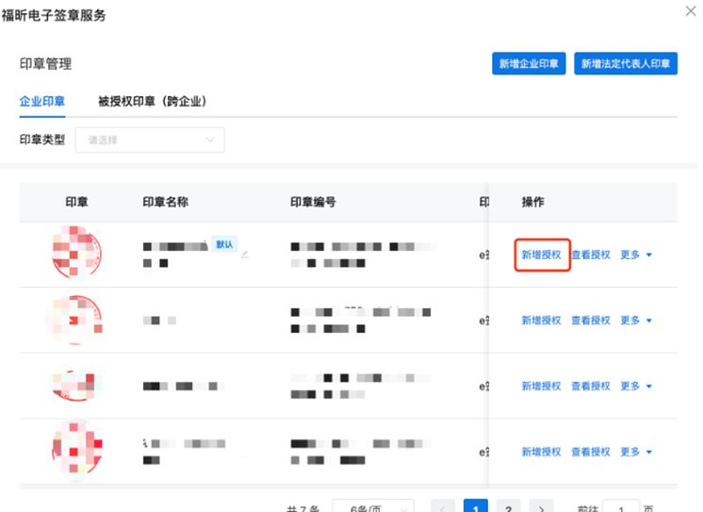Click the 新增企业印章 button

pyautogui.click(x=529, y=64)
